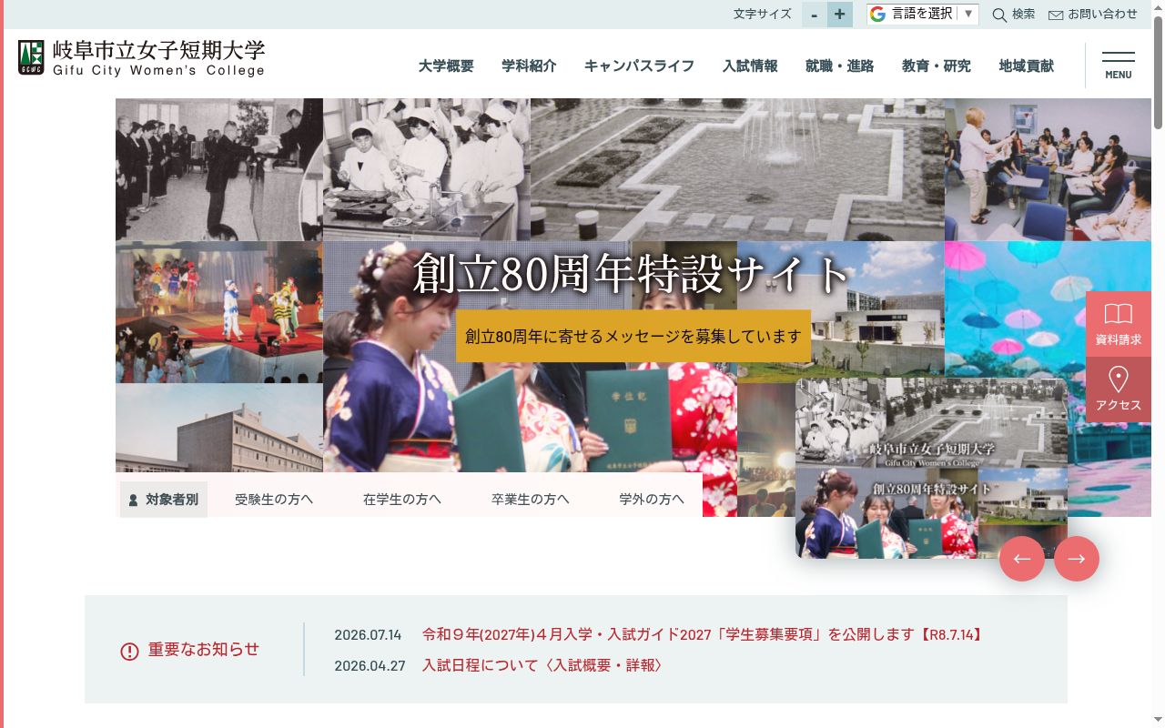
Task: Click the magnifier search icon
Action: tap(999, 15)
